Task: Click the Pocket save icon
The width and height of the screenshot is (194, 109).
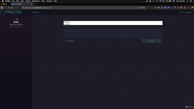Action: tap(141, 8)
